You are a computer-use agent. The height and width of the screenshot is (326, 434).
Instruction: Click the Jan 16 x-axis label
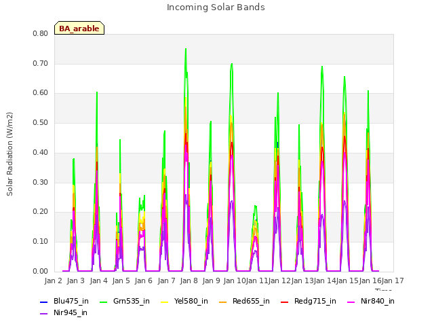pyautogui.click(x=370, y=280)
